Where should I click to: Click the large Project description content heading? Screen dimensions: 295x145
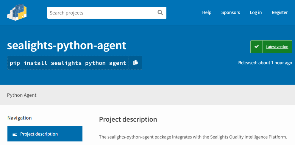128,119
